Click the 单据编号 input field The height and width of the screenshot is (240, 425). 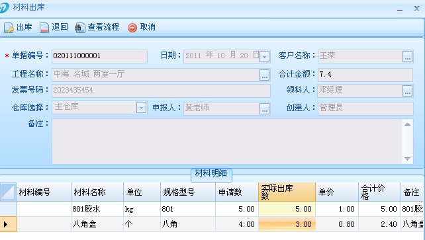(99, 56)
